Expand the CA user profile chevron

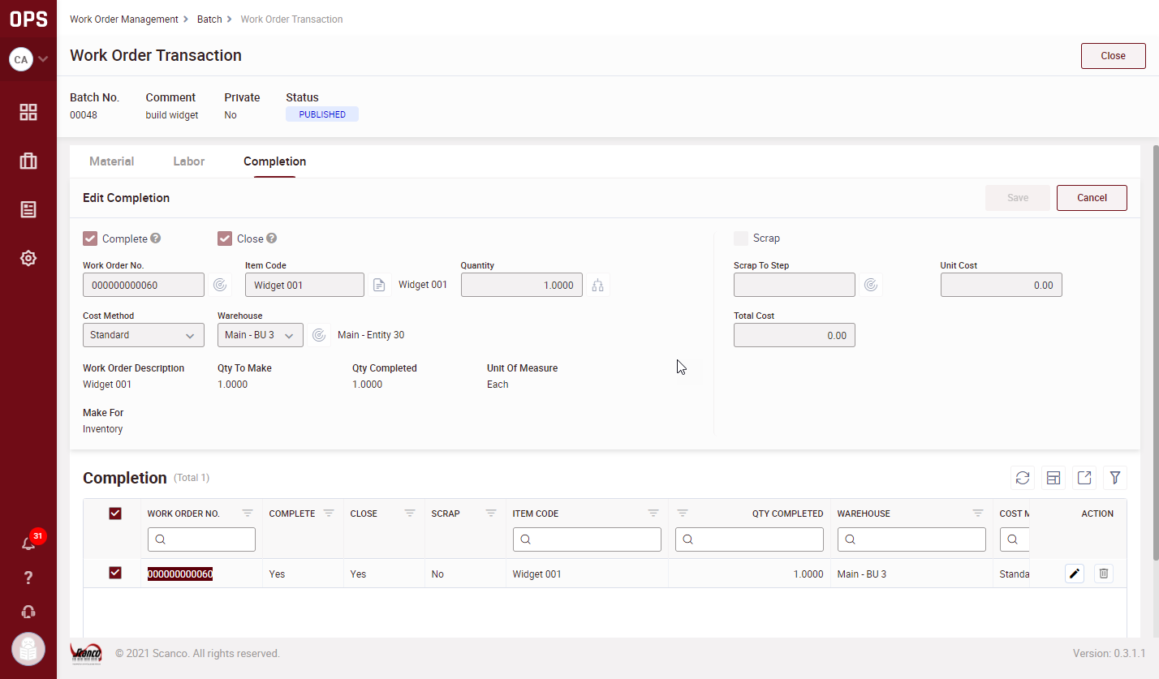(x=44, y=59)
